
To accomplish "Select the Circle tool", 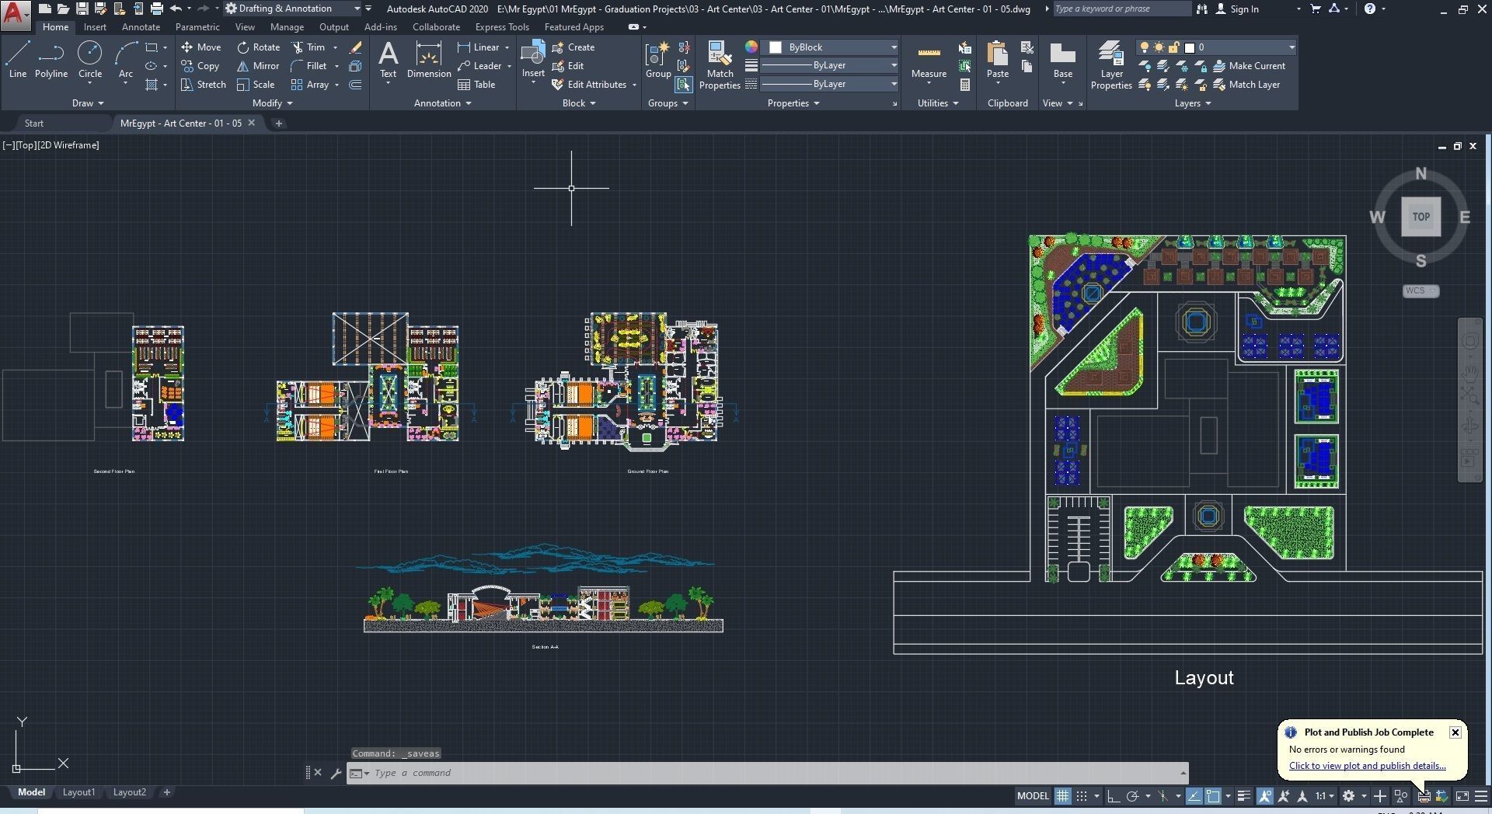I will pos(90,61).
